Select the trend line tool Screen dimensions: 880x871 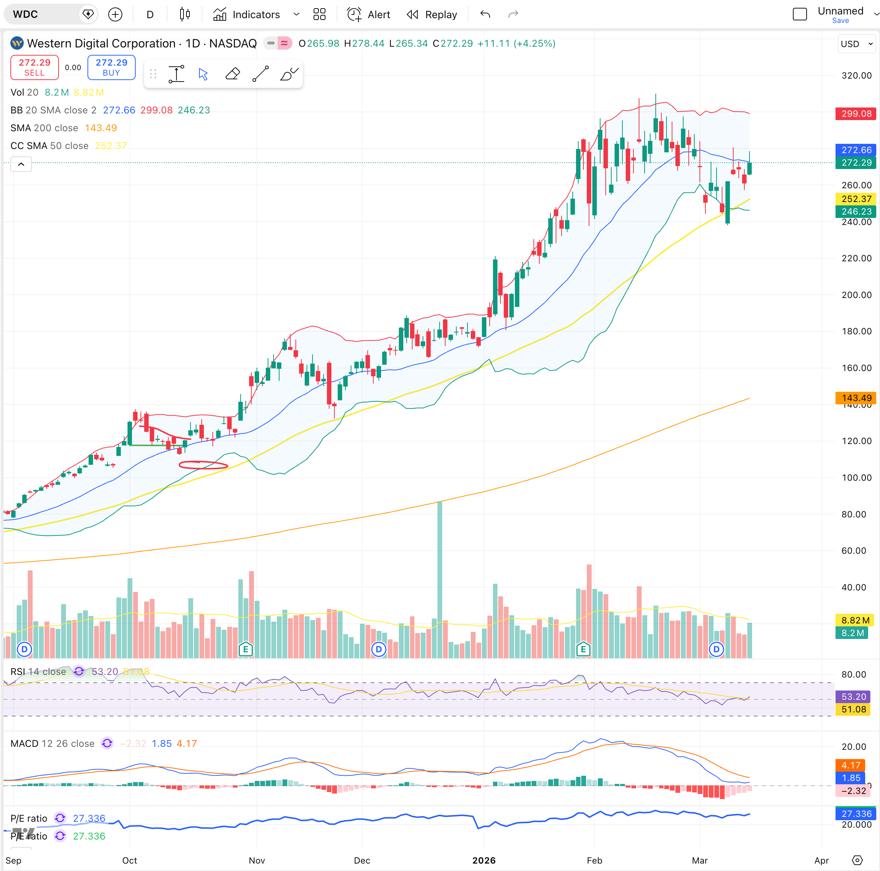261,74
